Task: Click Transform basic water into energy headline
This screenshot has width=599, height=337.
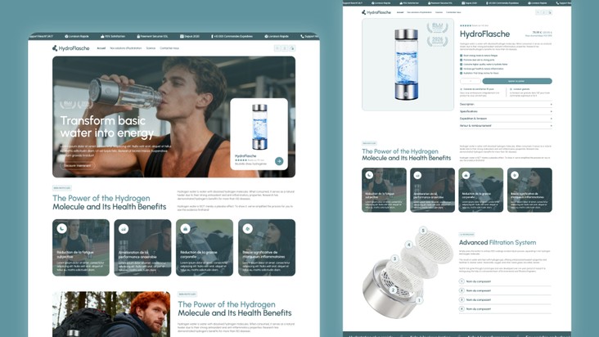Action: [107, 127]
